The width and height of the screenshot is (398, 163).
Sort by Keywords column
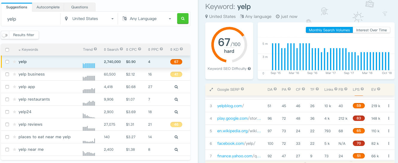coord(28,50)
